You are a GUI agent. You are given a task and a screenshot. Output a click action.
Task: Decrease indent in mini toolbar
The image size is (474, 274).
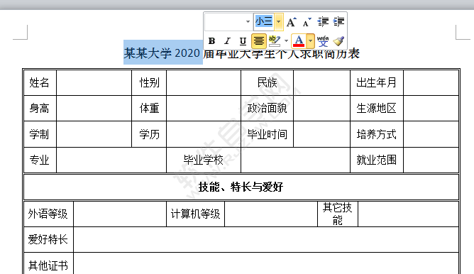[x=323, y=22]
